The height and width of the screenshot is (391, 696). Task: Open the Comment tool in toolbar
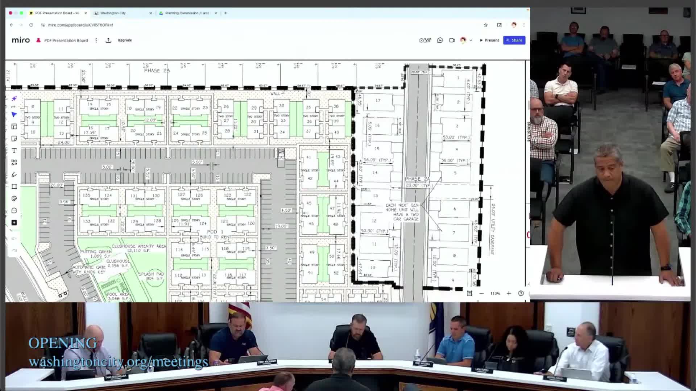(14, 210)
